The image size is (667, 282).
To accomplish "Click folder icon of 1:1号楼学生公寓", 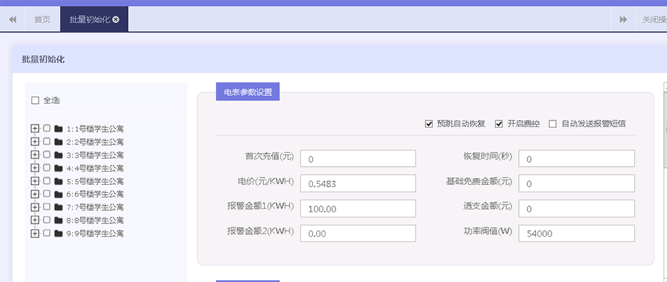I will [x=59, y=128].
